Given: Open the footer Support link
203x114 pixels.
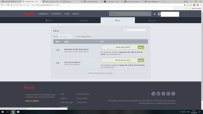Looking at the screenshot, I should pos(64,98).
